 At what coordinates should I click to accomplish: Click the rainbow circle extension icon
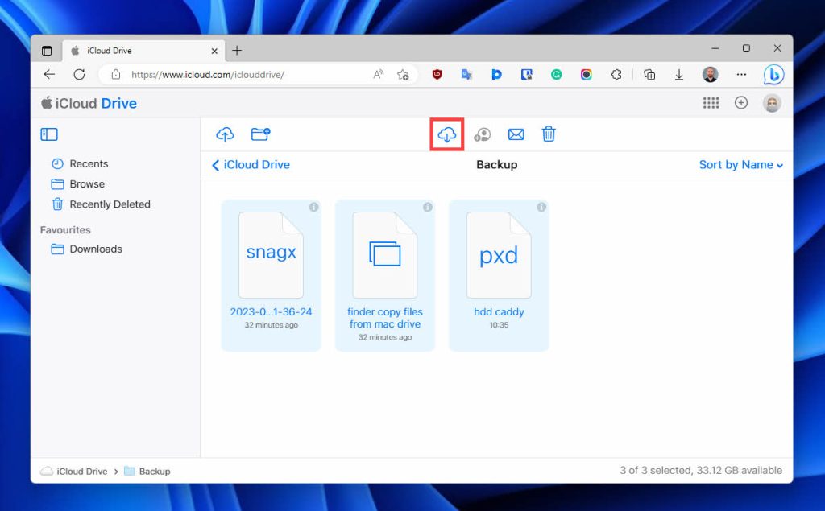pyautogui.click(x=587, y=75)
